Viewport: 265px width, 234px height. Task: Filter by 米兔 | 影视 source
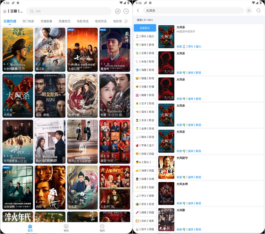click(x=145, y=62)
